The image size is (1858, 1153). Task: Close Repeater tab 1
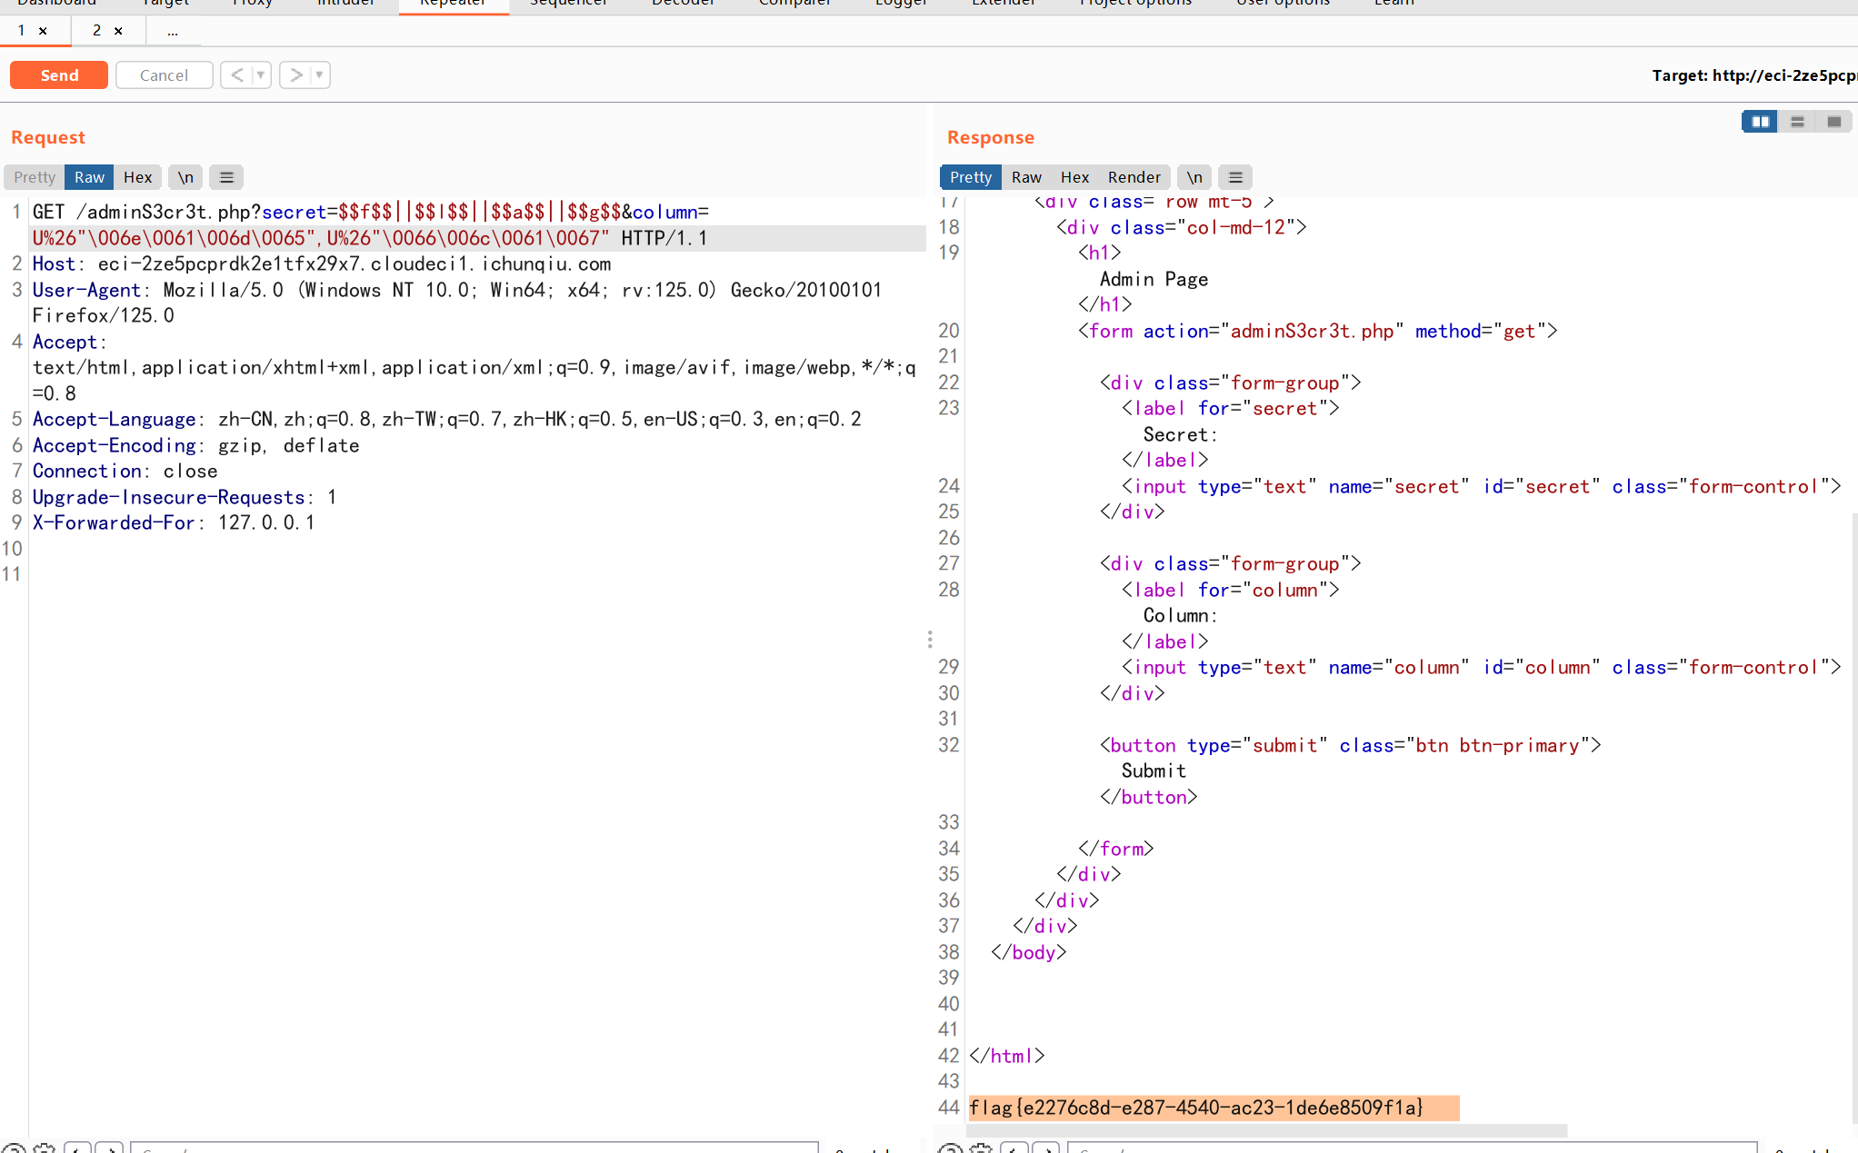click(43, 31)
